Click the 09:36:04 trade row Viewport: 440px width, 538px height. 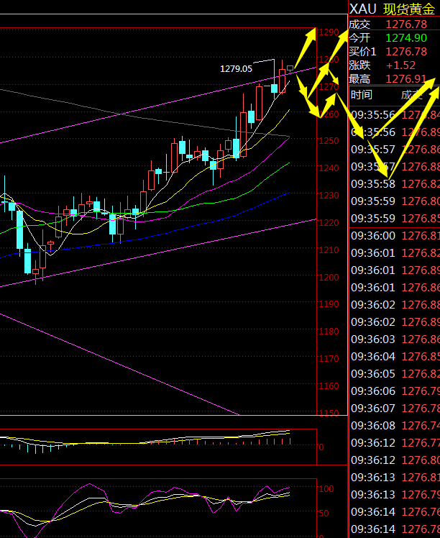[395, 357]
